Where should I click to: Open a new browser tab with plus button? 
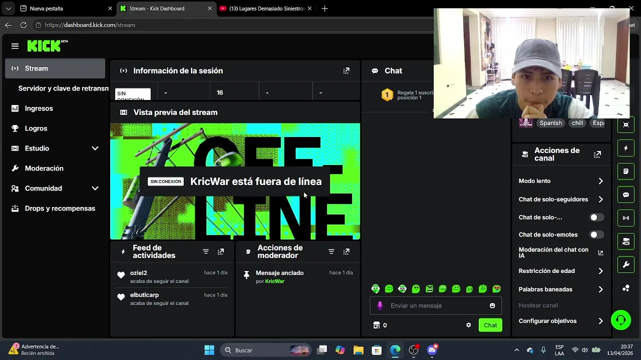pos(325,8)
